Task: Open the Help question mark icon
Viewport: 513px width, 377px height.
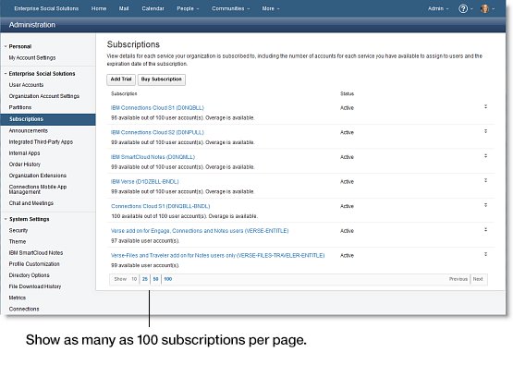Action: [x=463, y=8]
